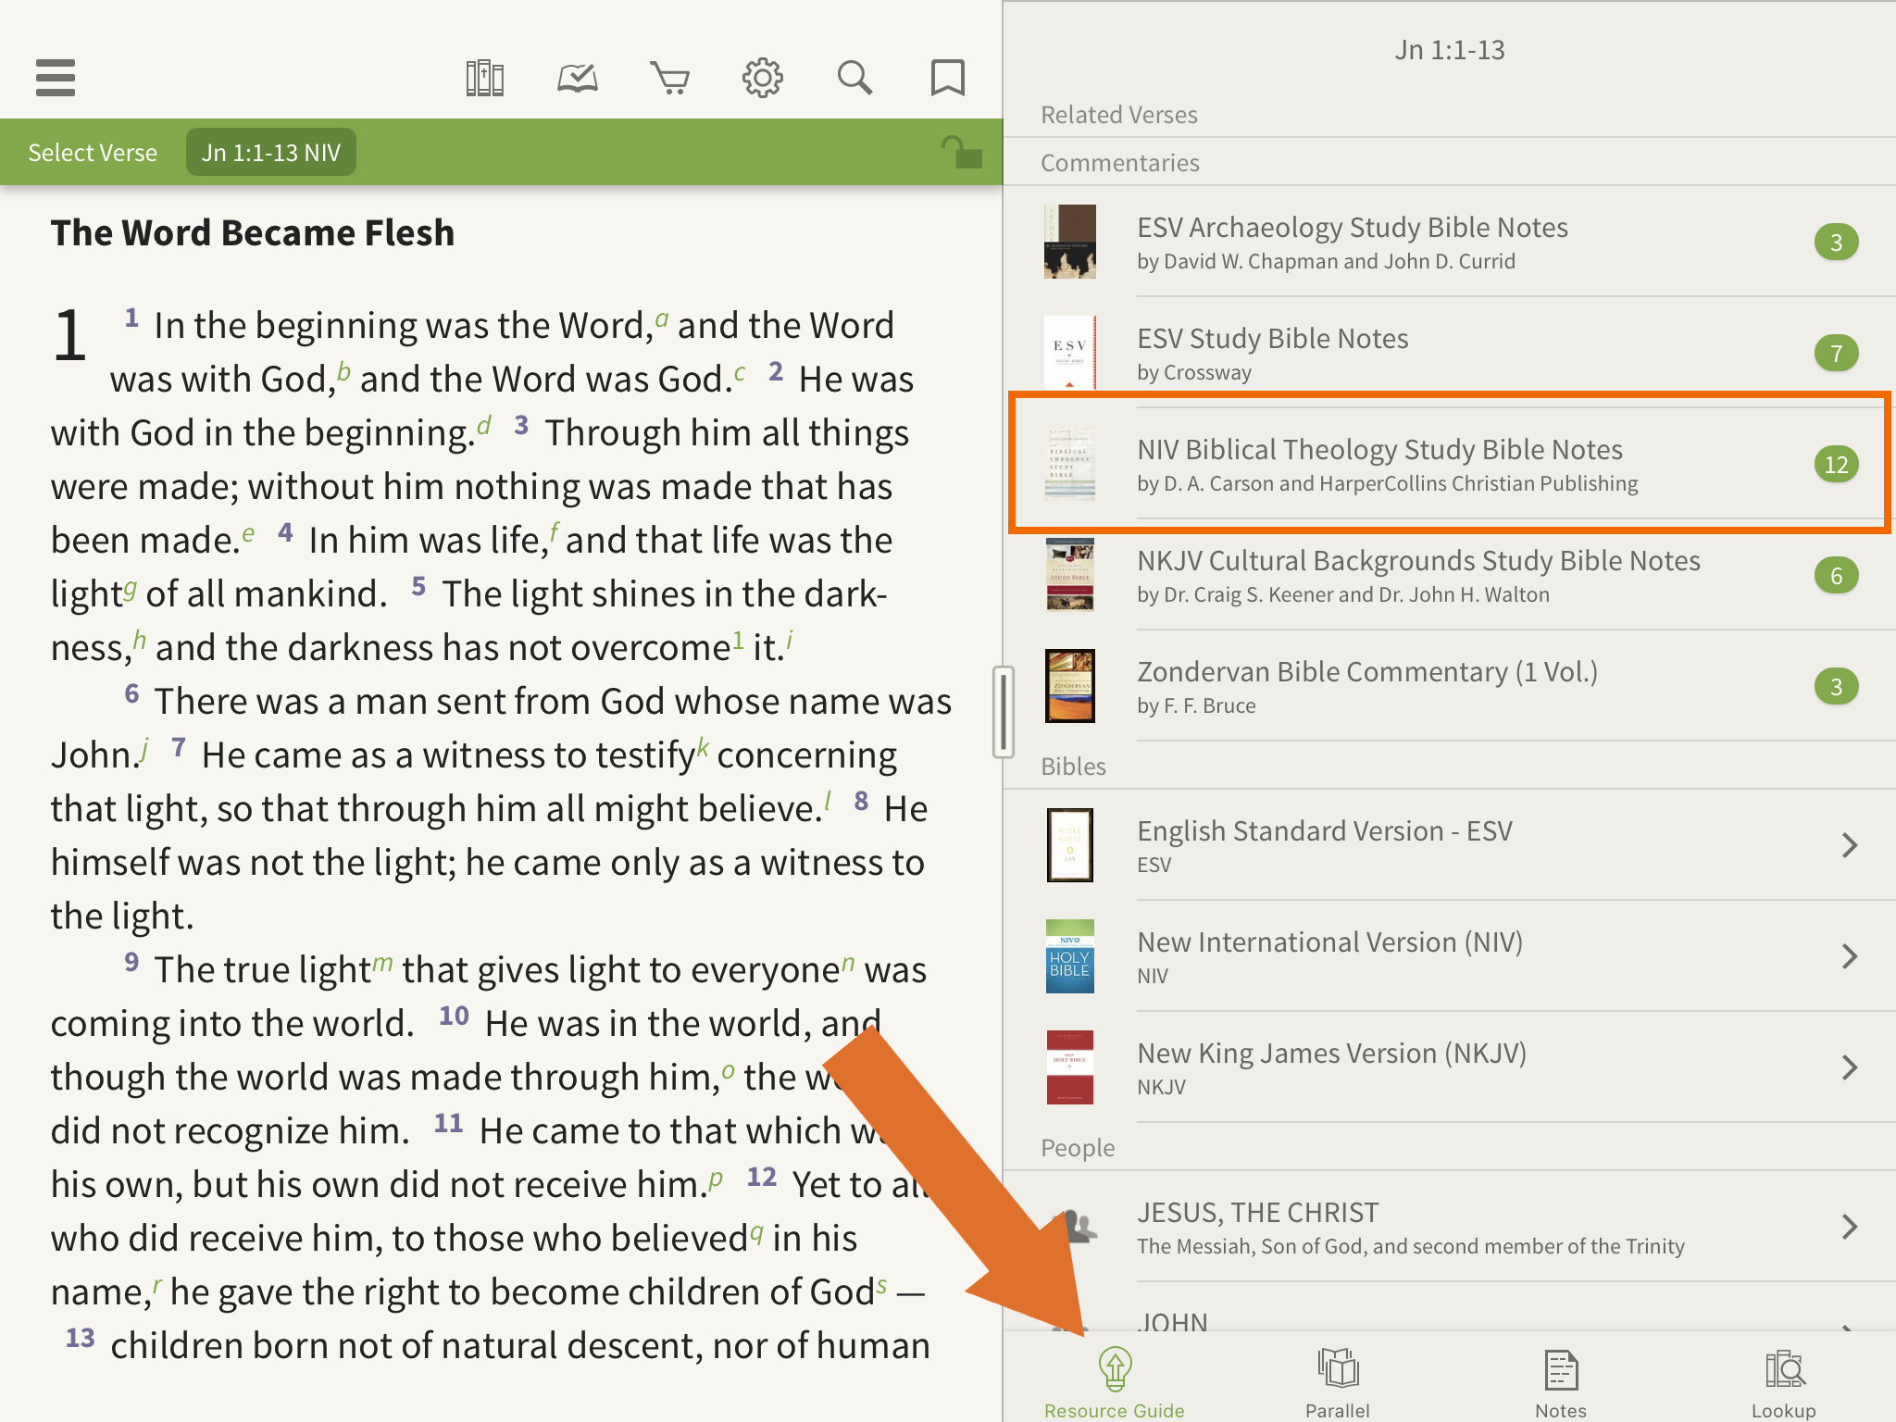Expand the New King James Version chevron
The width and height of the screenshot is (1896, 1422).
click(x=1849, y=1067)
